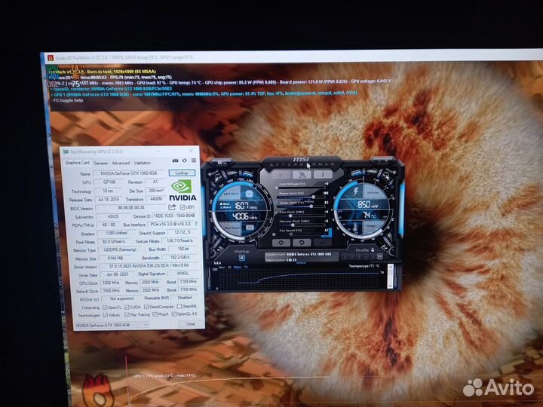This screenshot has height=407, width=543.
Task: Click the Afterburner apply checkmark button
Action: (323, 243)
